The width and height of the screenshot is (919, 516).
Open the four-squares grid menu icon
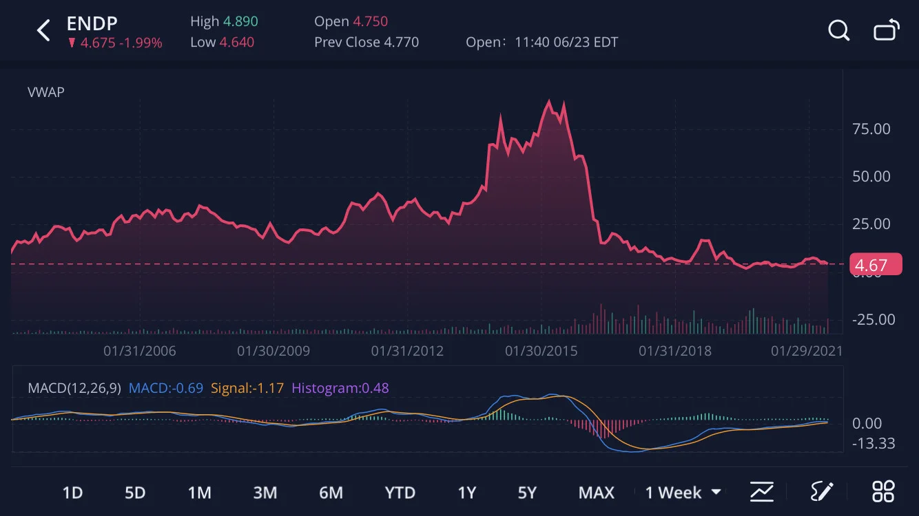pyautogui.click(x=883, y=492)
